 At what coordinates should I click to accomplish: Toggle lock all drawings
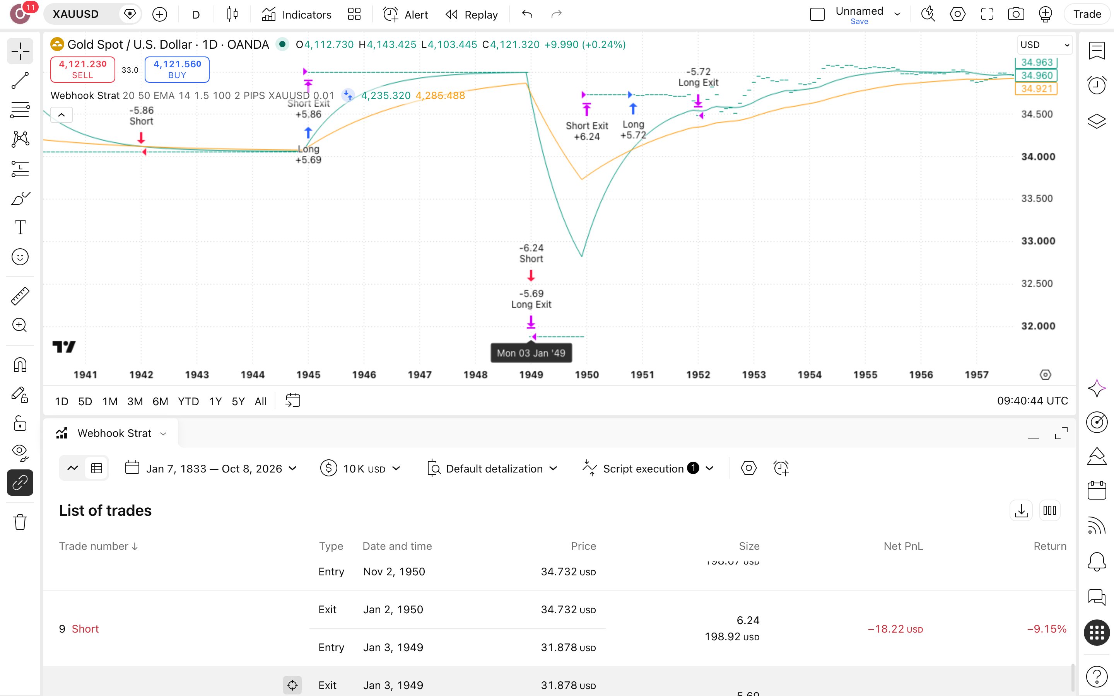(x=20, y=423)
